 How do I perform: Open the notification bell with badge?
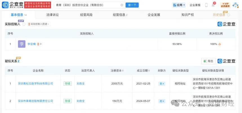pyautogui.click(x=214, y=5)
